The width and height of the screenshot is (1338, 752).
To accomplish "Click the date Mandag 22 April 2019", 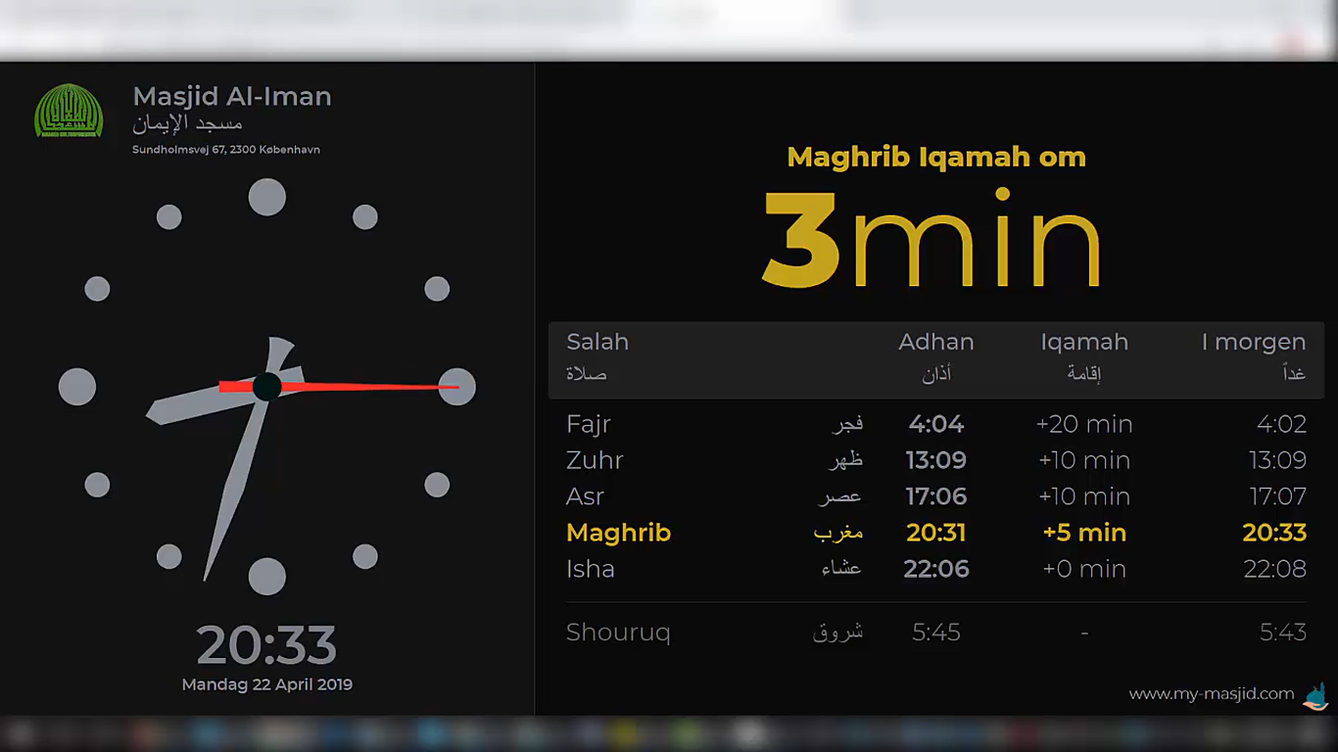I will pos(266,684).
